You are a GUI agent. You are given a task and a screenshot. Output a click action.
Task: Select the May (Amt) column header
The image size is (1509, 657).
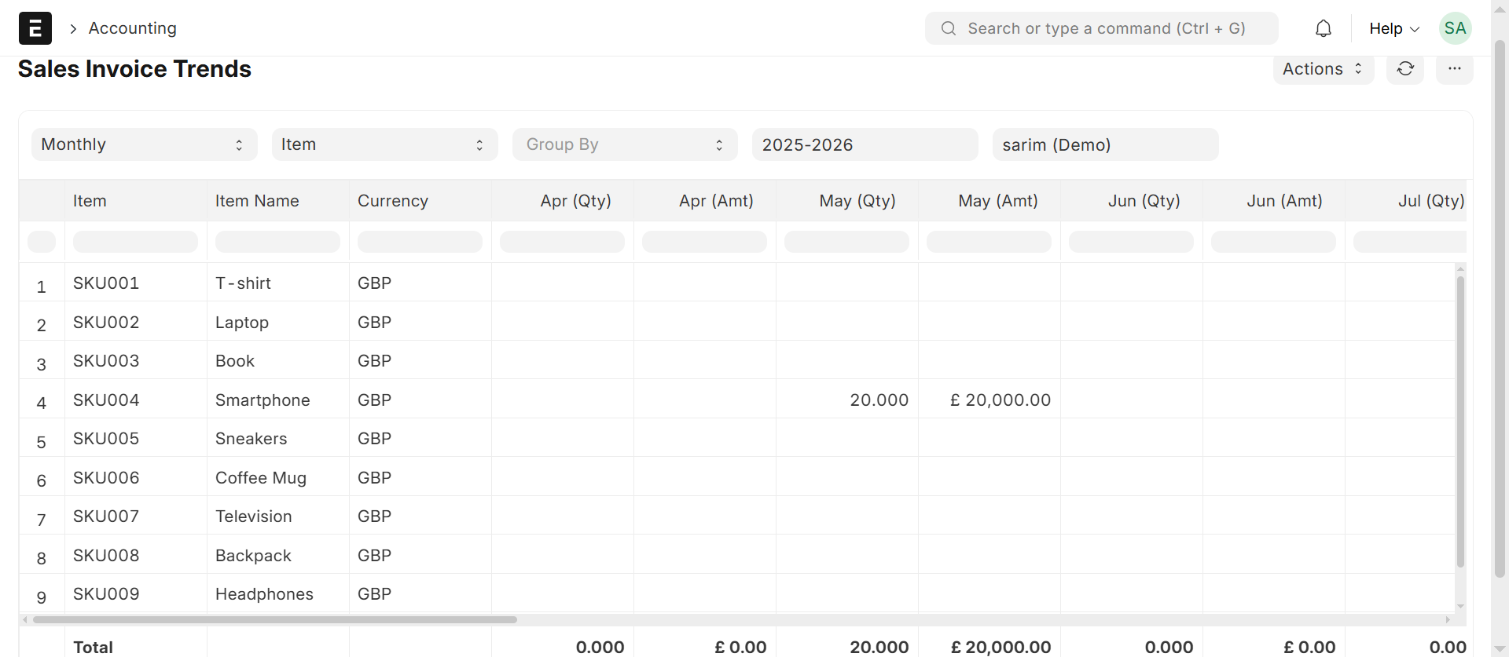(x=997, y=201)
